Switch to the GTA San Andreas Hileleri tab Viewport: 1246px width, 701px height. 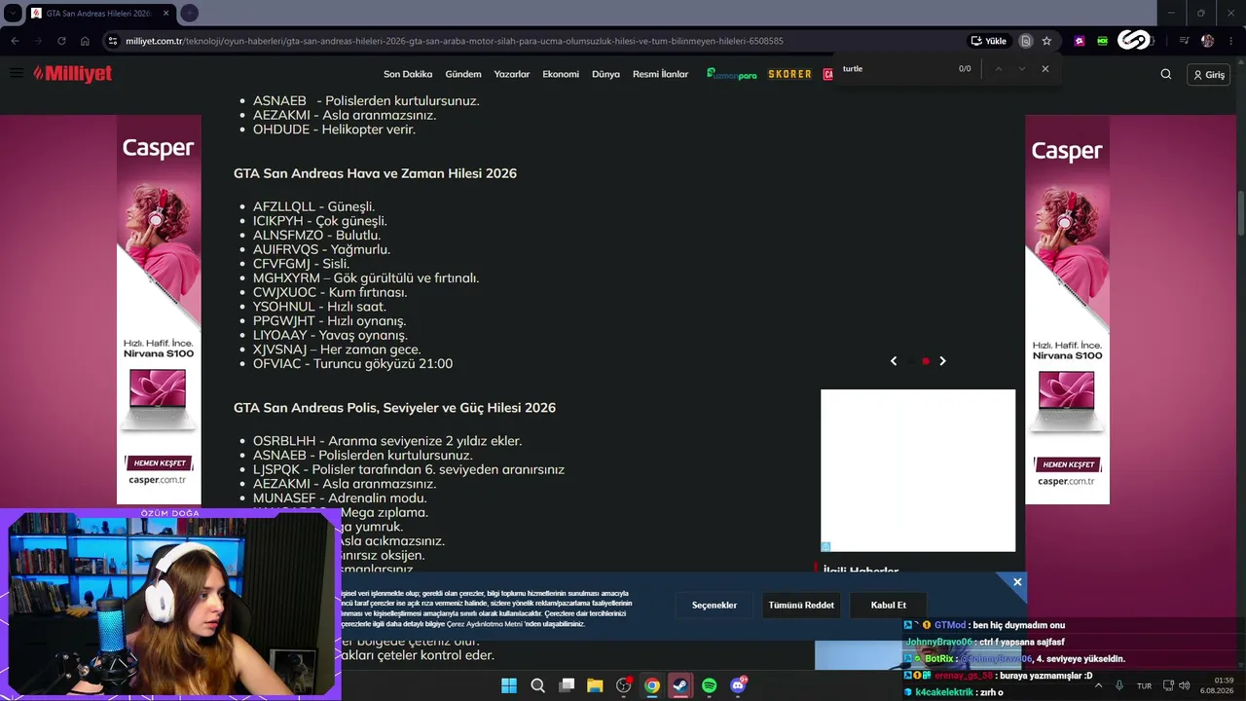point(98,14)
